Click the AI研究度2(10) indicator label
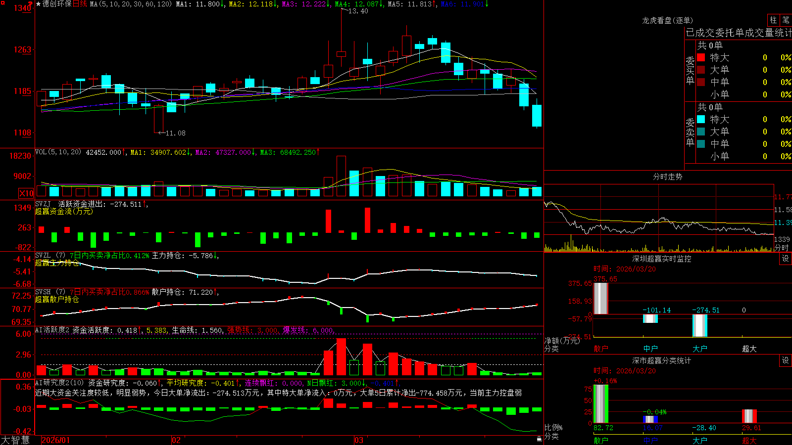 click(x=59, y=383)
